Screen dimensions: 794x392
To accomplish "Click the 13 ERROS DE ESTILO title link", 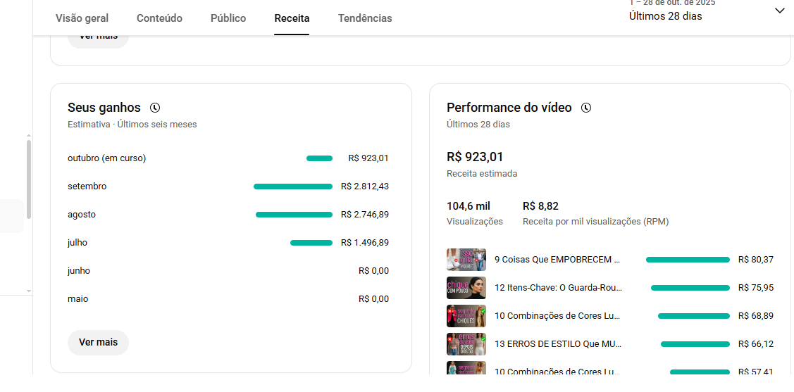I will point(557,344).
